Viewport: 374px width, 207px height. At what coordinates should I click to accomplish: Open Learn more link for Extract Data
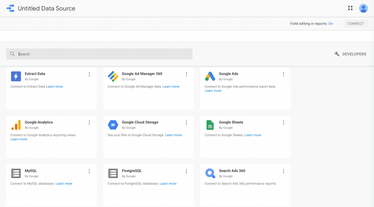[x=54, y=87]
